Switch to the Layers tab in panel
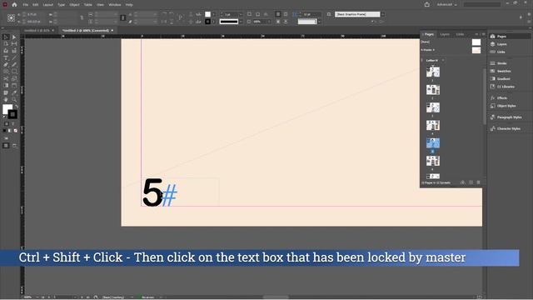Screen dimensions: 533x300 [x=445, y=34]
